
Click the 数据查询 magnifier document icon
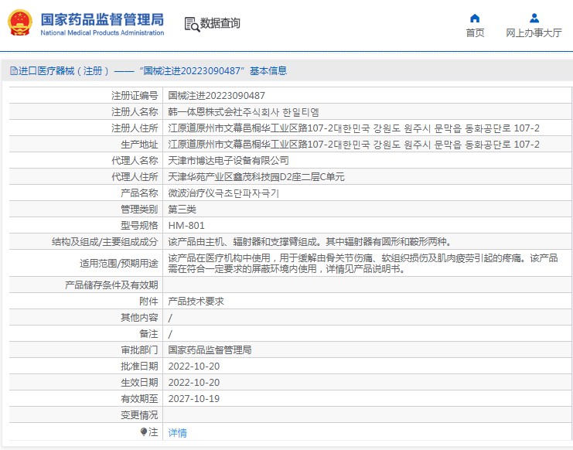pos(191,24)
